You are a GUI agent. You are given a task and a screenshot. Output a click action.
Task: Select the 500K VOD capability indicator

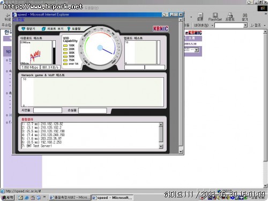point(65,56)
